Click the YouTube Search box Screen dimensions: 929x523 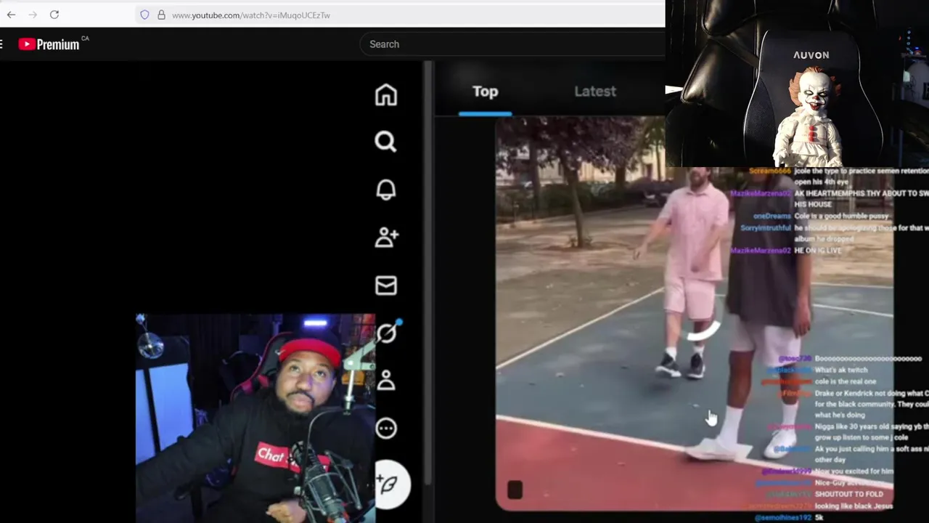tap(512, 44)
